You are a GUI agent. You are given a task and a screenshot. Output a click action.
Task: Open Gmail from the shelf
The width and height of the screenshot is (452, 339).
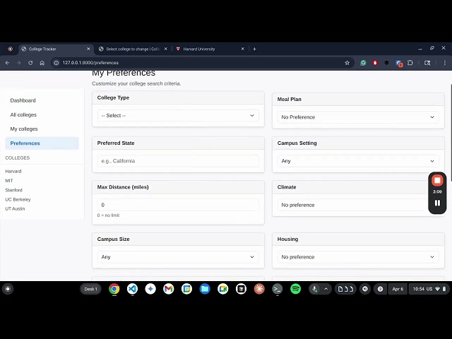pos(169,289)
